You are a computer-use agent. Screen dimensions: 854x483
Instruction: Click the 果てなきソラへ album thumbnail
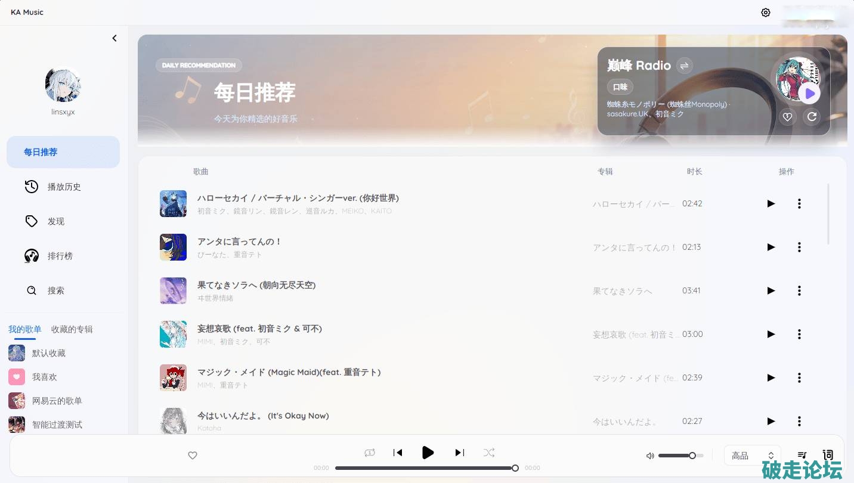coord(174,290)
